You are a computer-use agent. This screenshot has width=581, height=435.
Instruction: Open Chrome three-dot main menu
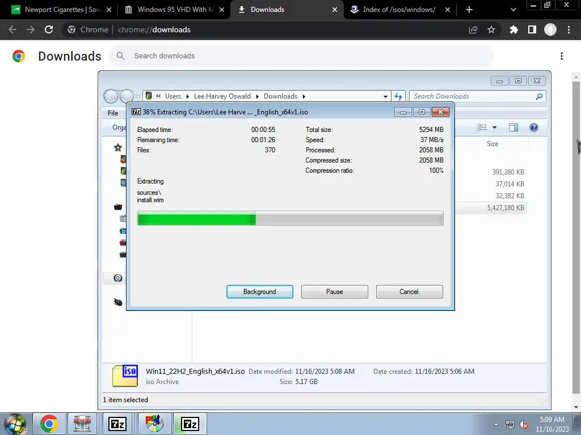[569, 29]
